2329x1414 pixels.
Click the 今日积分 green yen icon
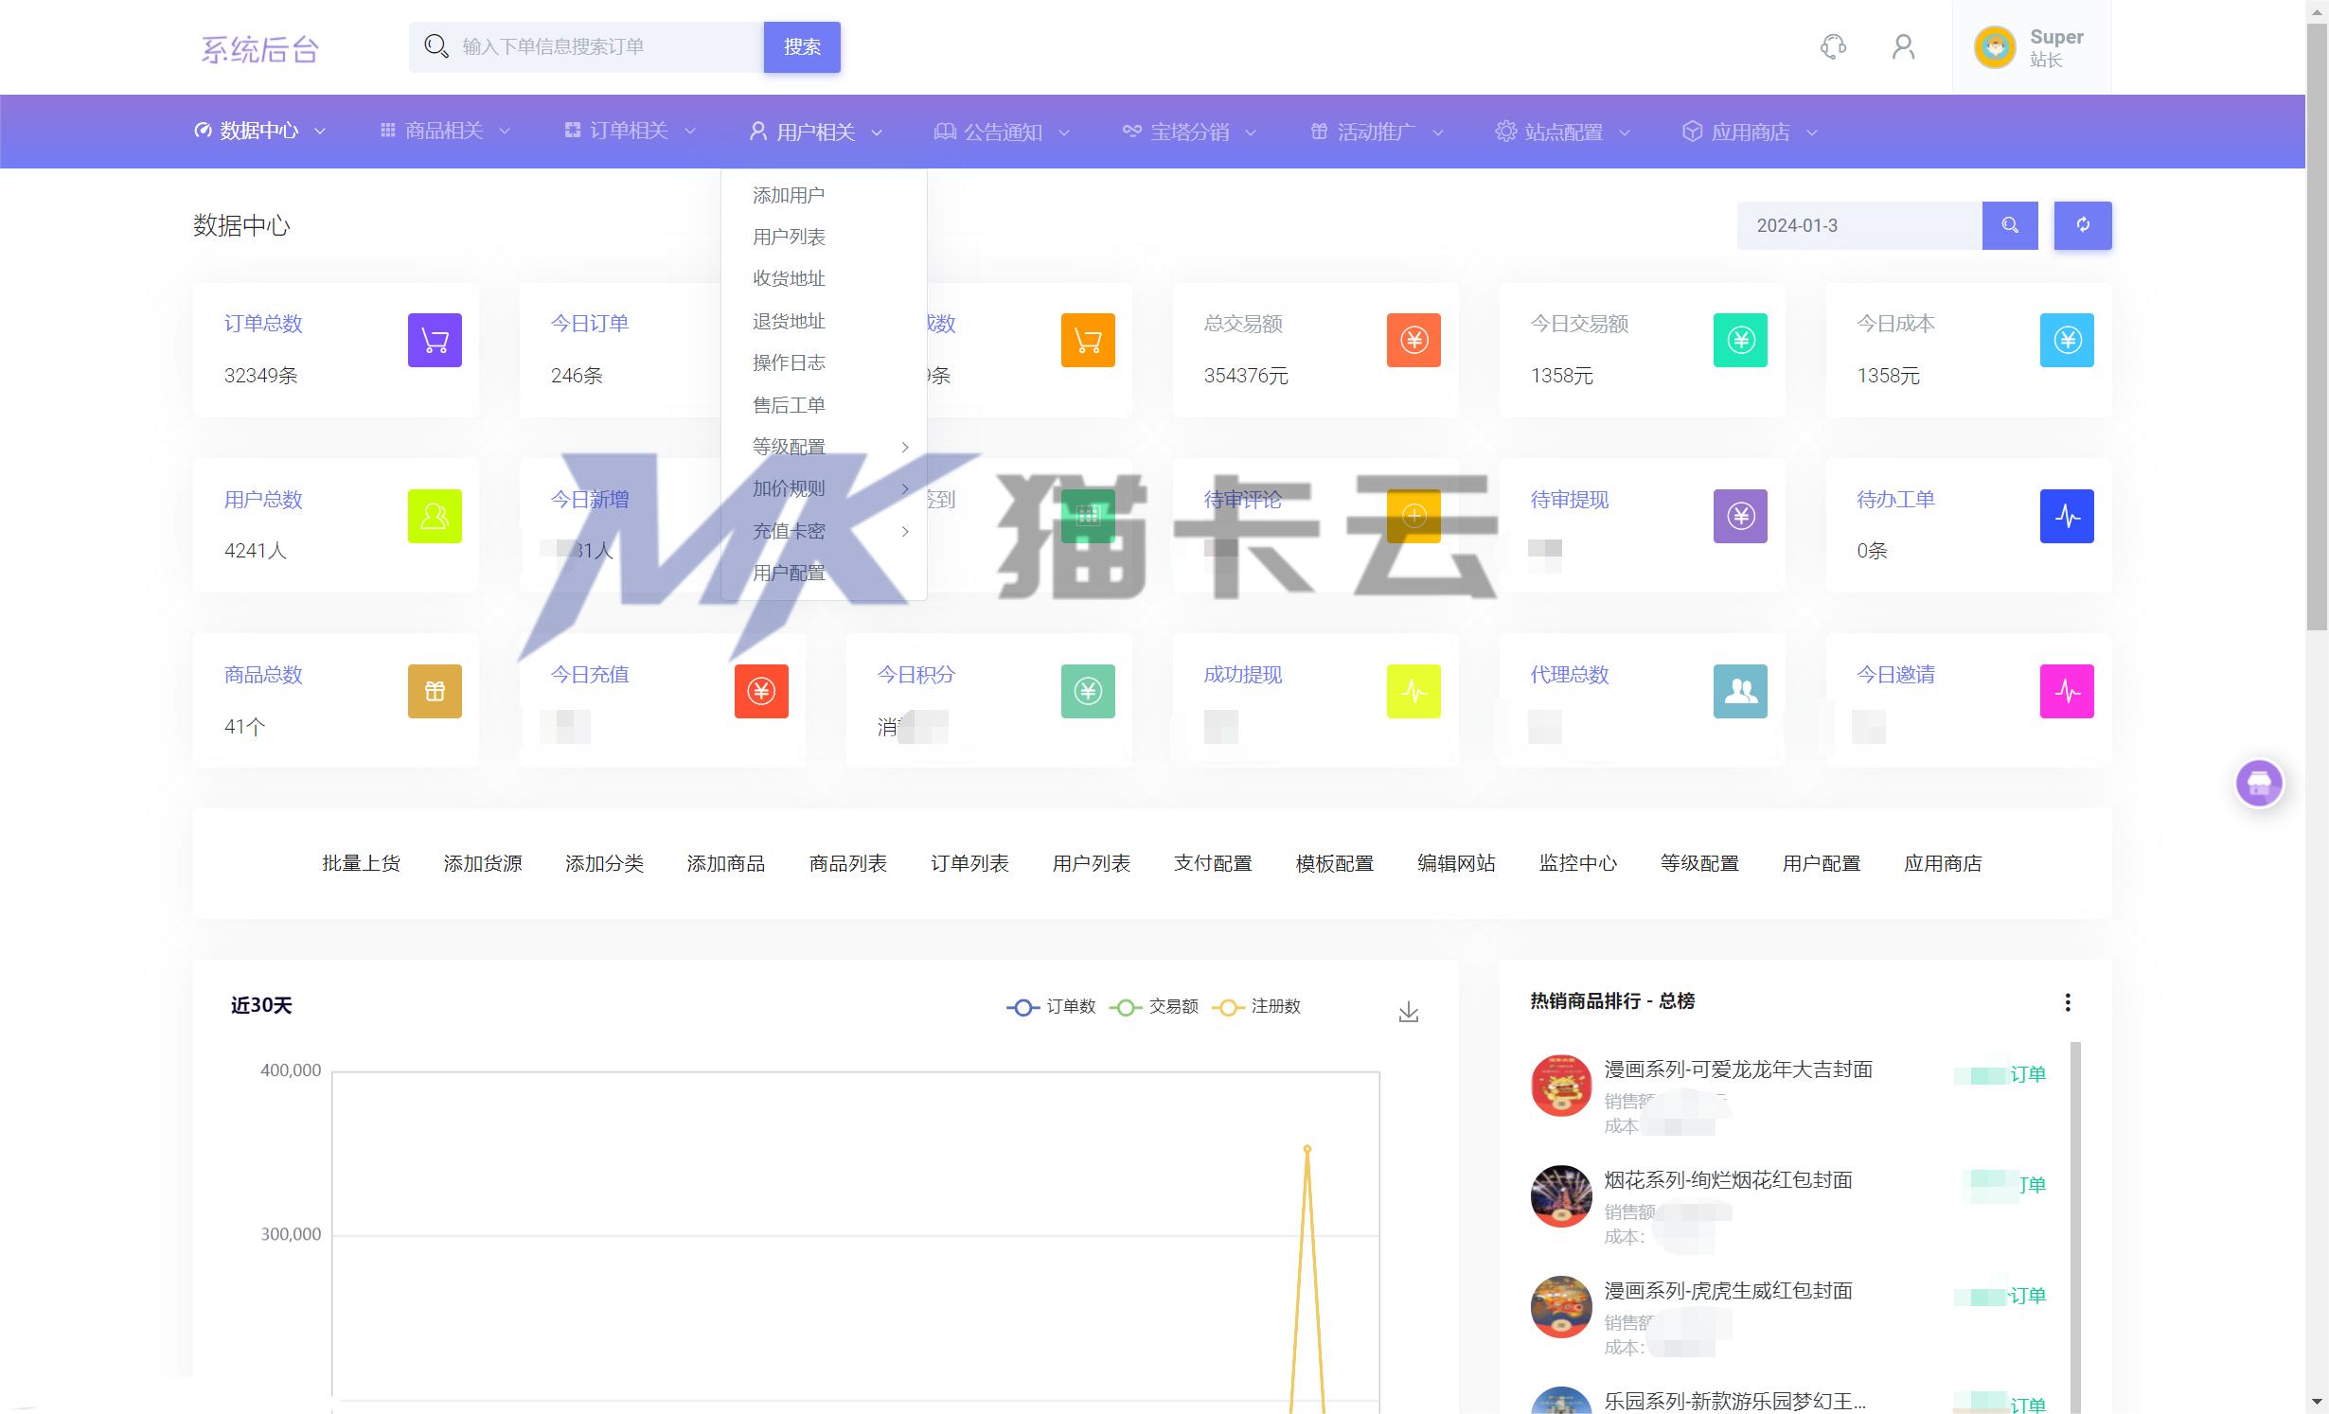click(1088, 691)
